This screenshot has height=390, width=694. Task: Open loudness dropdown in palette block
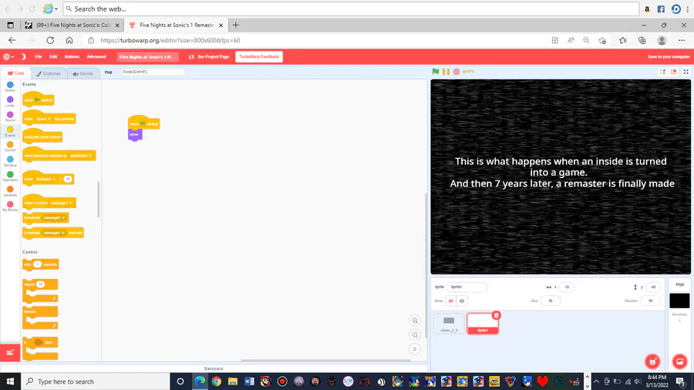click(46, 179)
